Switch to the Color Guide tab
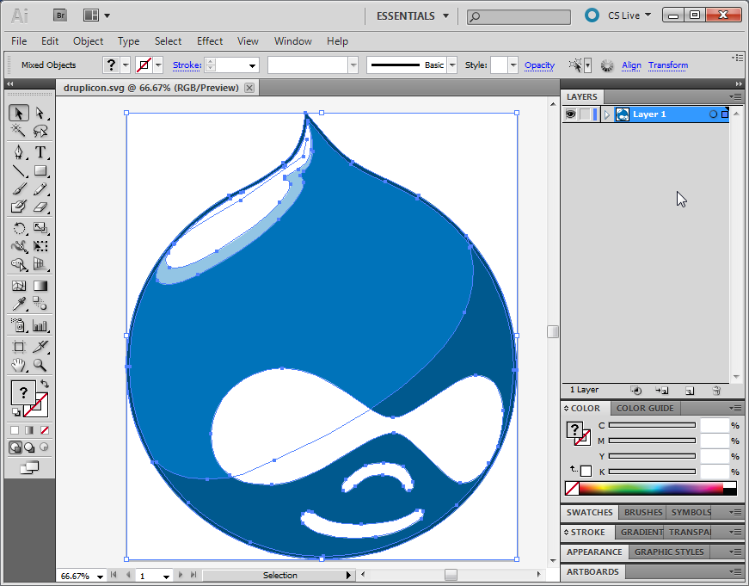 tap(645, 408)
